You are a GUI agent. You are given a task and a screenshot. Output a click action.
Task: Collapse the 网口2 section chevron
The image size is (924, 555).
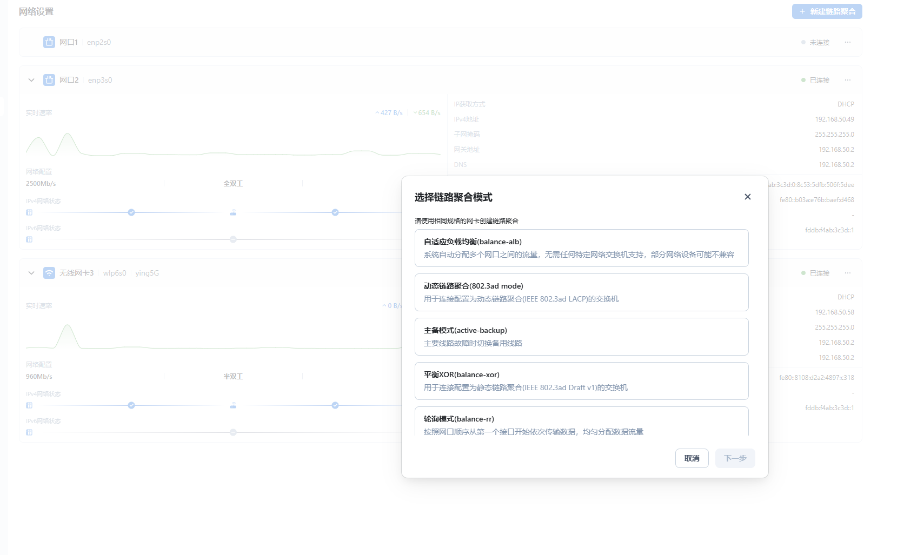(31, 79)
